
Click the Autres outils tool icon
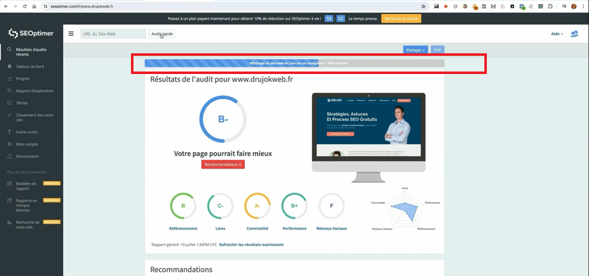(x=9, y=132)
